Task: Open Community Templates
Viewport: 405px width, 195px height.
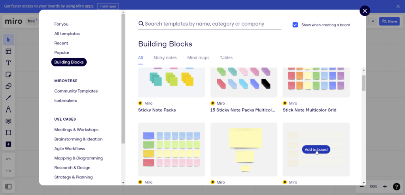Action: tap(76, 91)
